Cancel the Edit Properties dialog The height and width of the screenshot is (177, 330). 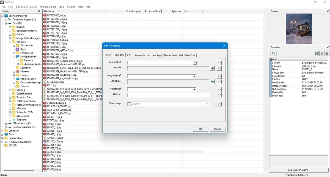pyautogui.click(x=218, y=129)
